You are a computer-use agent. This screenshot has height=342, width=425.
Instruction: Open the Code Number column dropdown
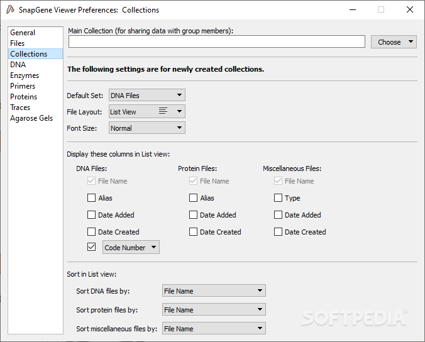coord(131,248)
